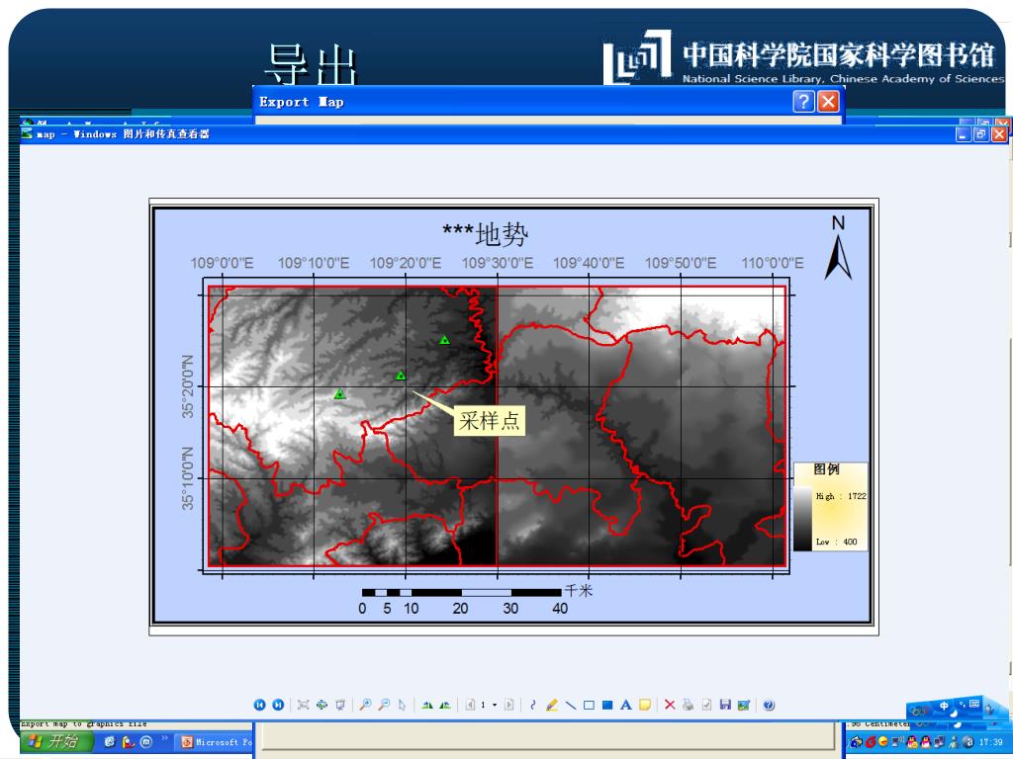This screenshot has height=759, width=1013.
Task: Open page number dropdown
Action: pos(495,705)
